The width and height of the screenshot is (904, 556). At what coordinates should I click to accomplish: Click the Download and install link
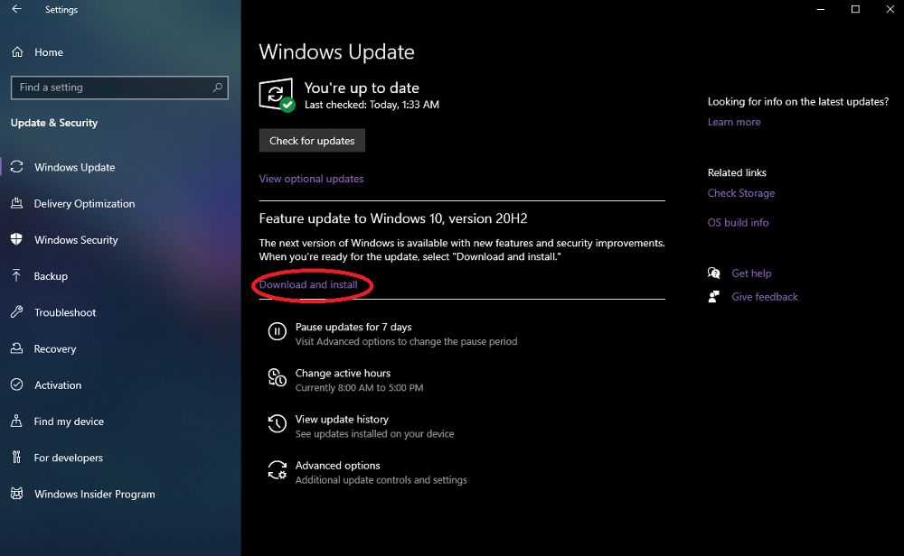pyautogui.click(x=308, y=285)
